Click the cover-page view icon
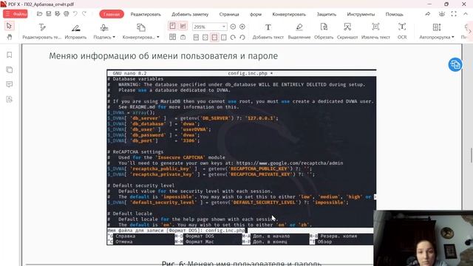The image size is (473, 266). 183,37
